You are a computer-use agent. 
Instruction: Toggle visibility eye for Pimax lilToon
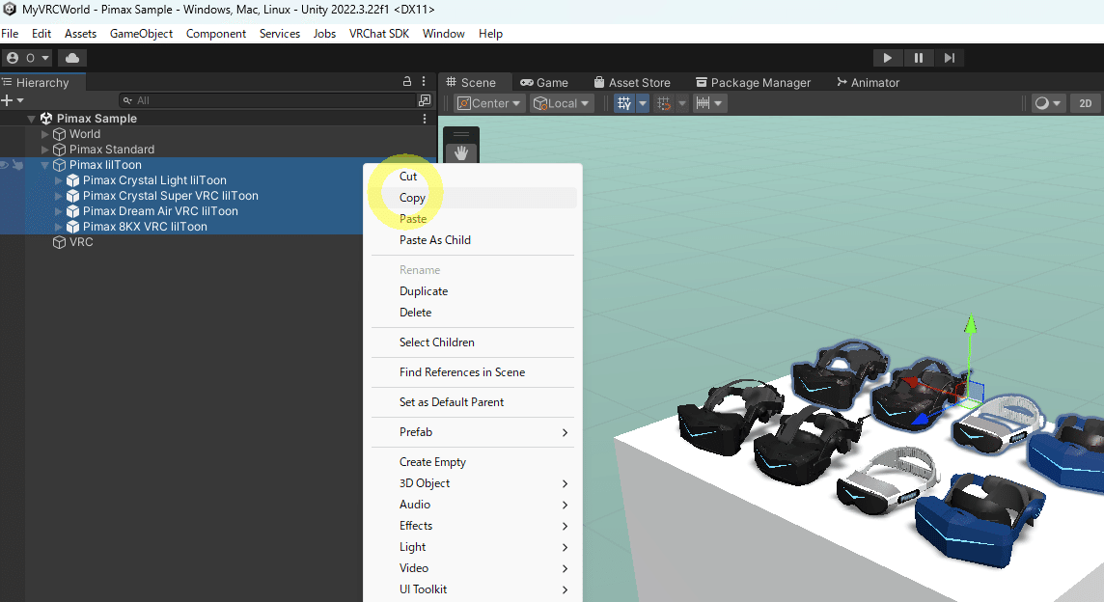5,165
